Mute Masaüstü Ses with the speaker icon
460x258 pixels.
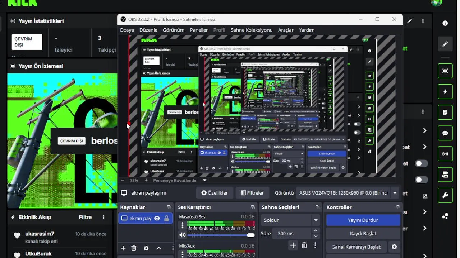183,235
